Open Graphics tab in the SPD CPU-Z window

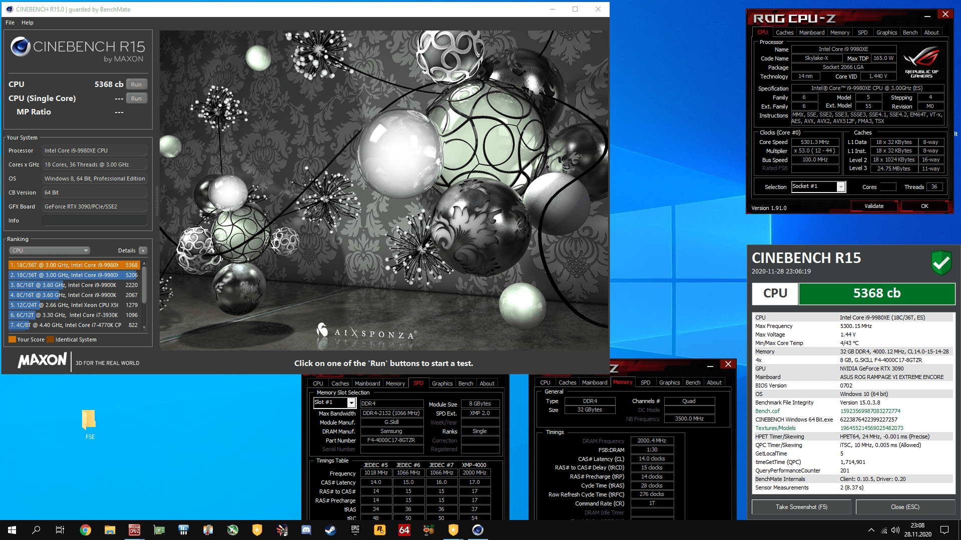(x=442, y=383)
